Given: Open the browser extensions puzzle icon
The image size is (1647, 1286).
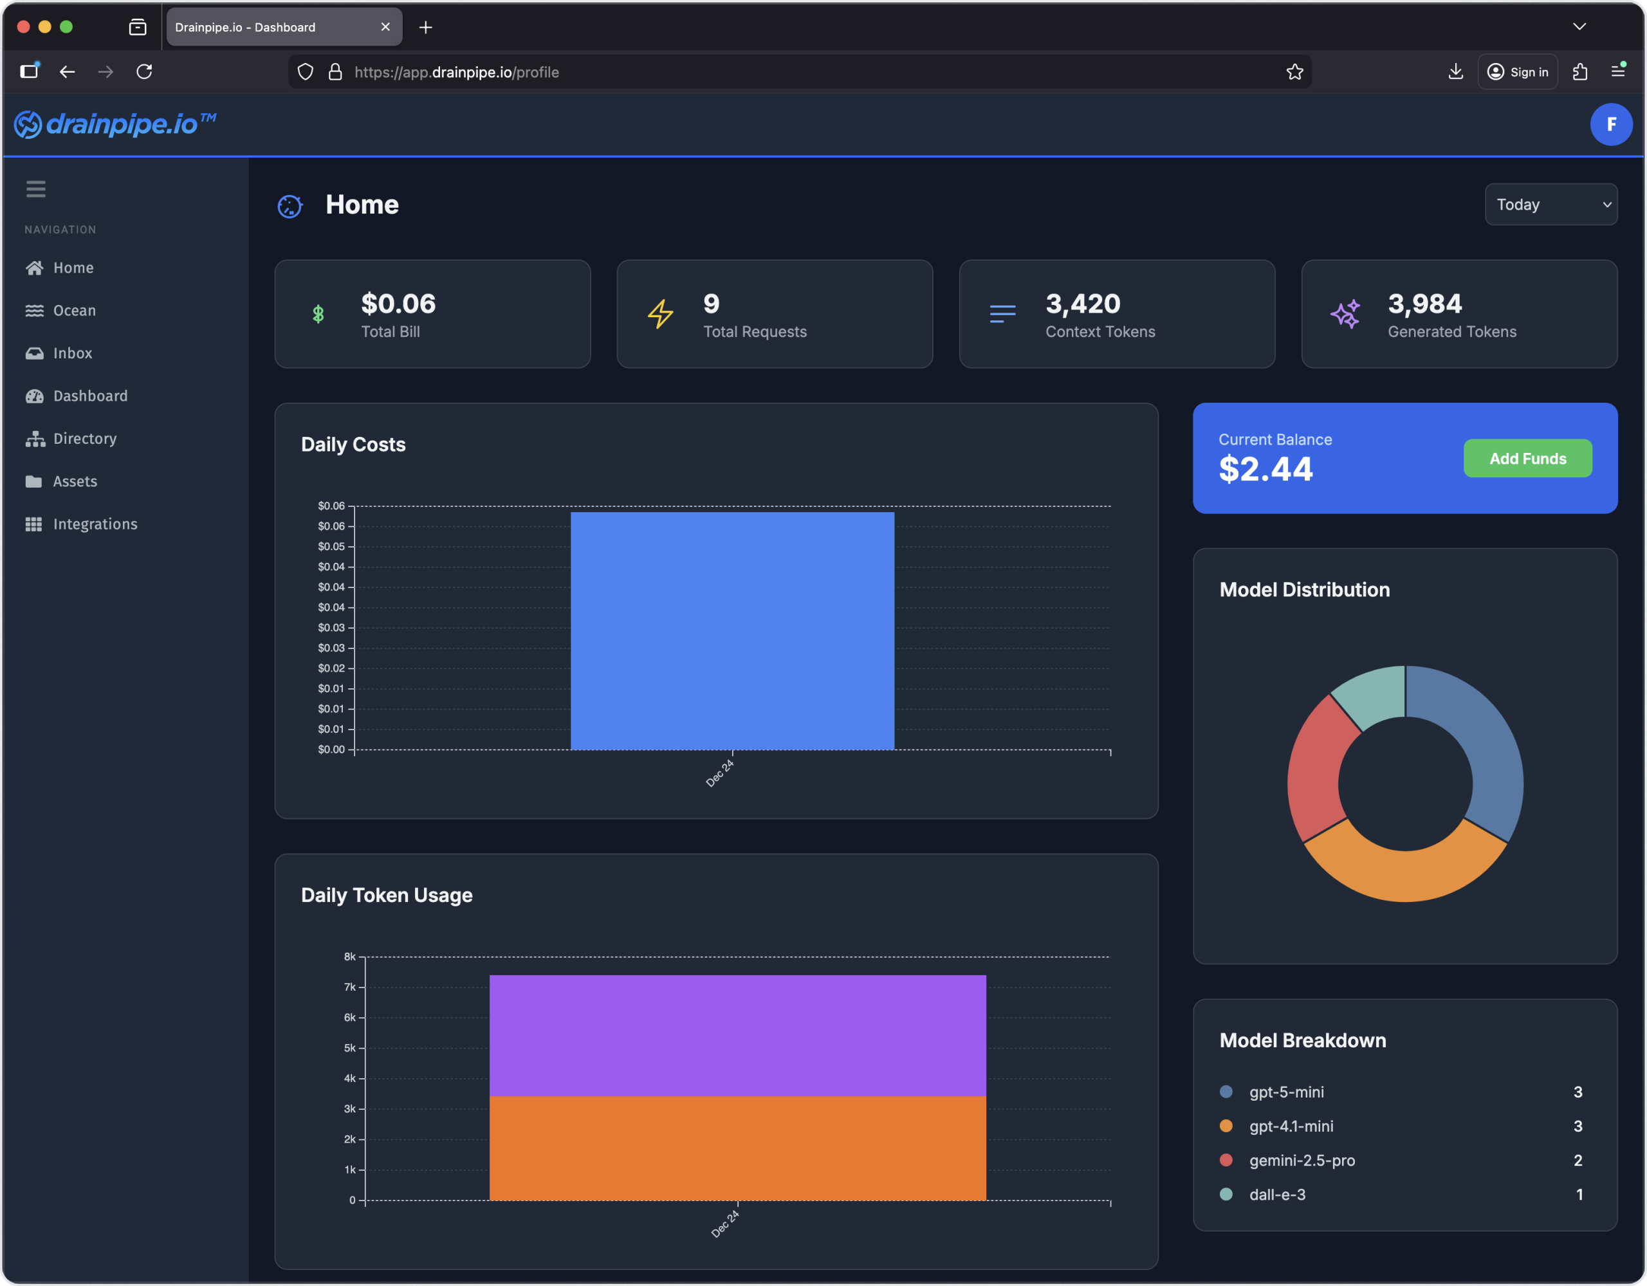Looking at the screenshot, I should point(1580,73).
